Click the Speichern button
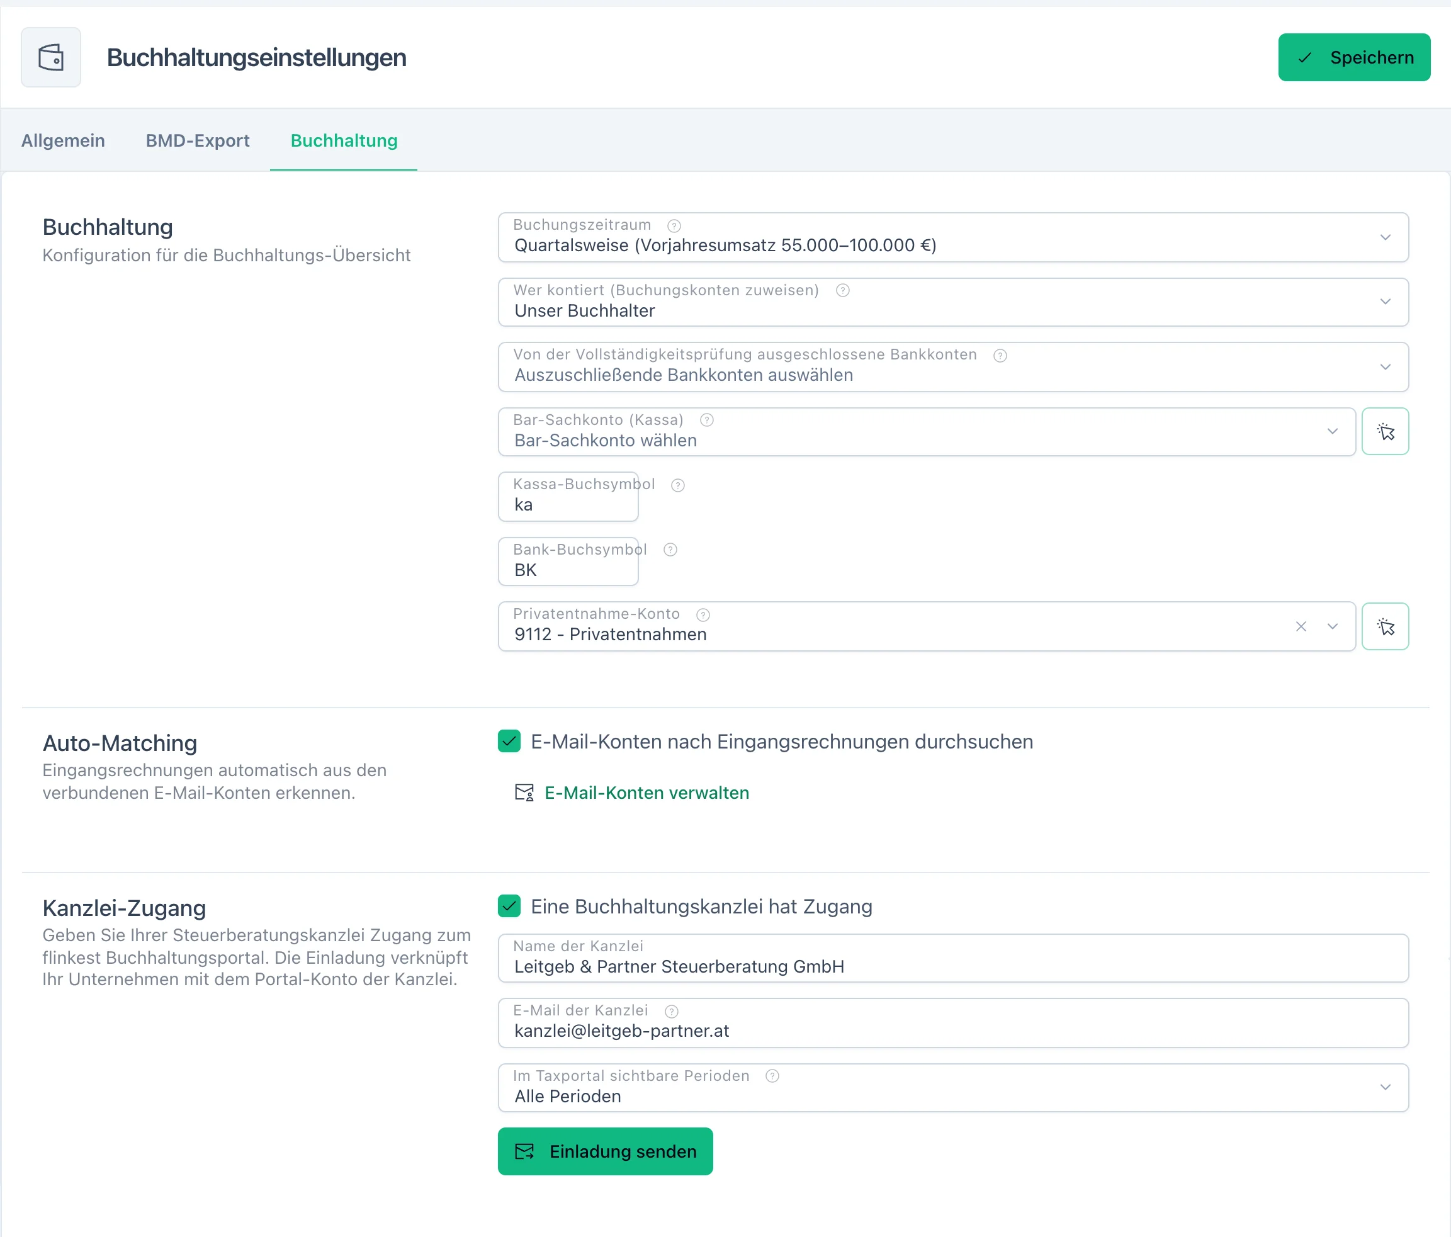This screenshot has width=1451, height=1237. tap(1353, 57)
